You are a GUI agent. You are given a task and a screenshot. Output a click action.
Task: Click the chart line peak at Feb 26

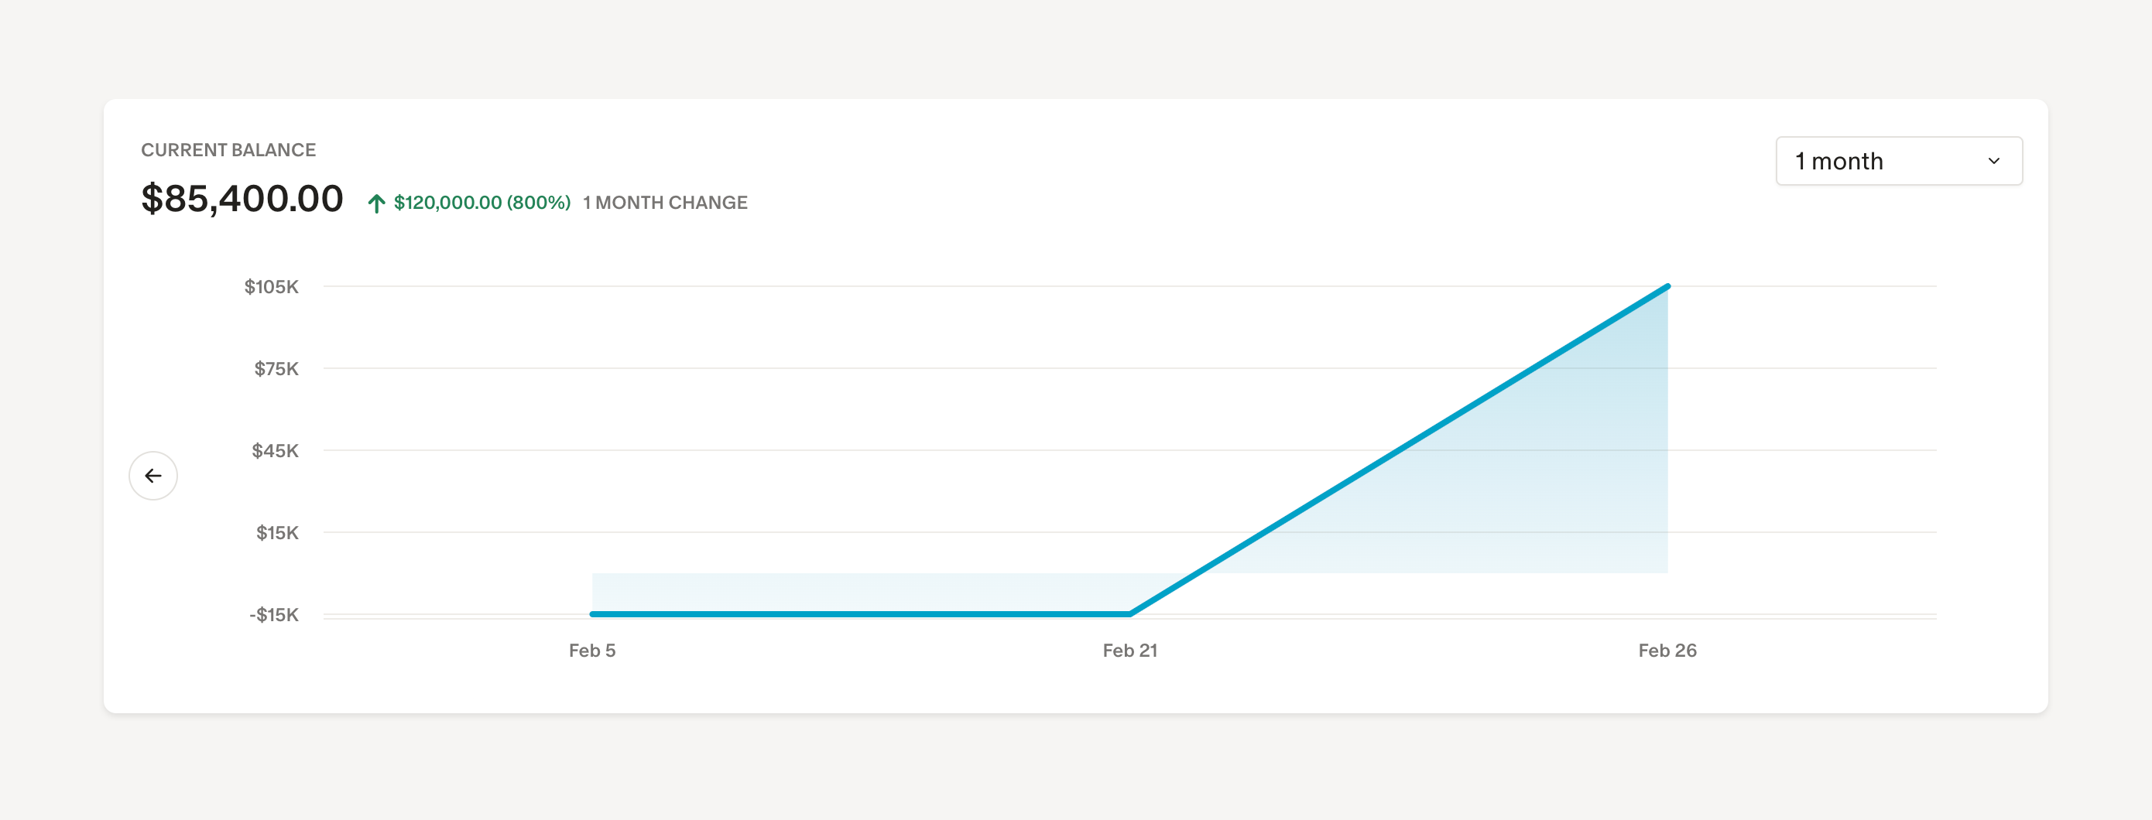[x=1667, y=287]
